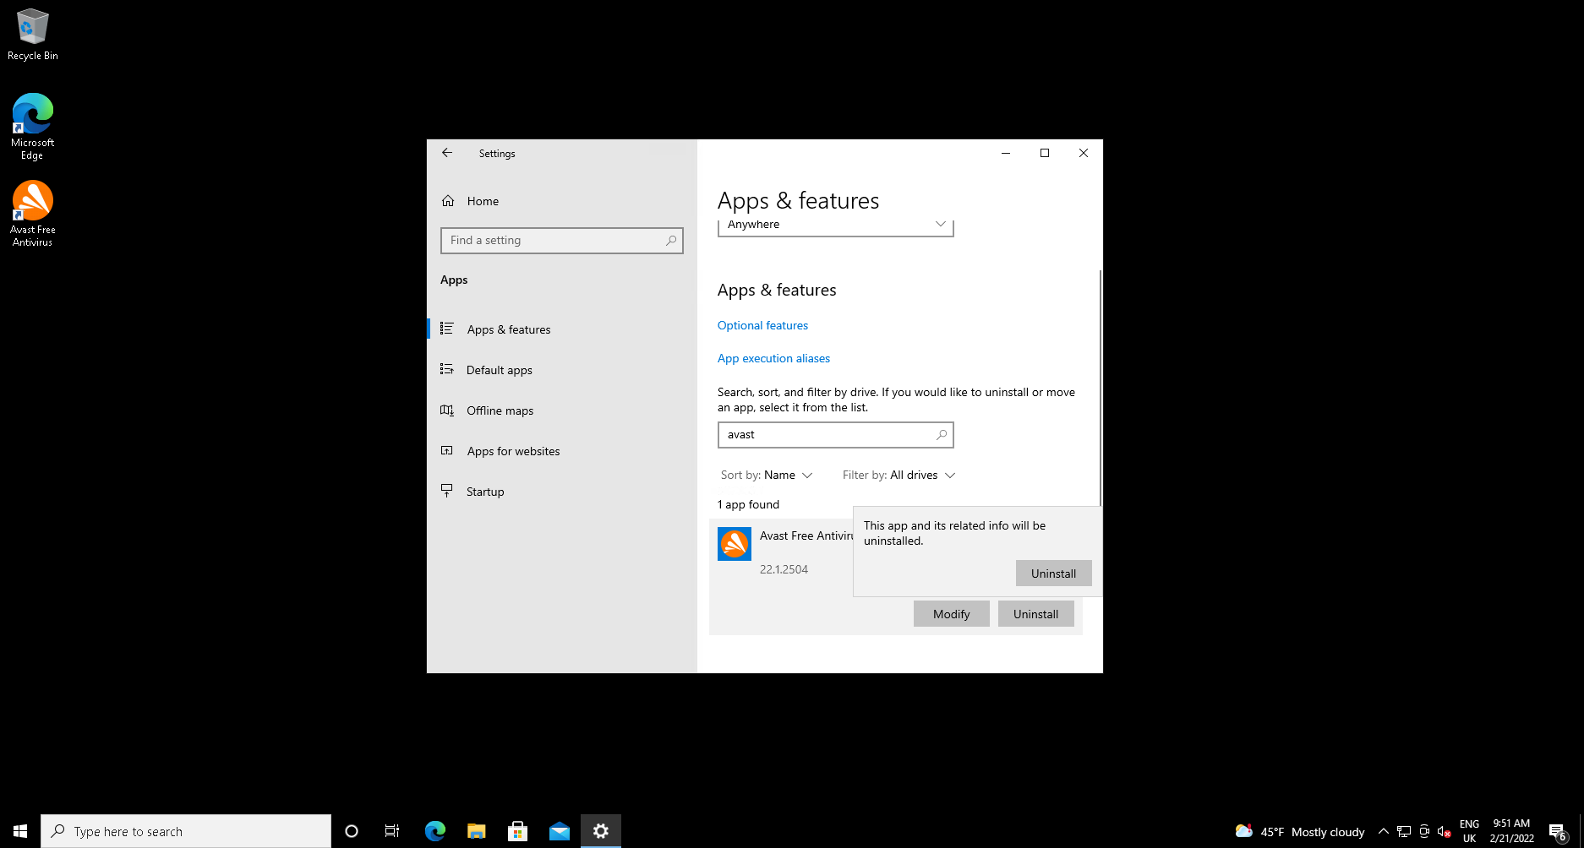The height and width of the screenshot is (848, 1584).
Task: Open the Windows Start menu
Action: point(20,831)
